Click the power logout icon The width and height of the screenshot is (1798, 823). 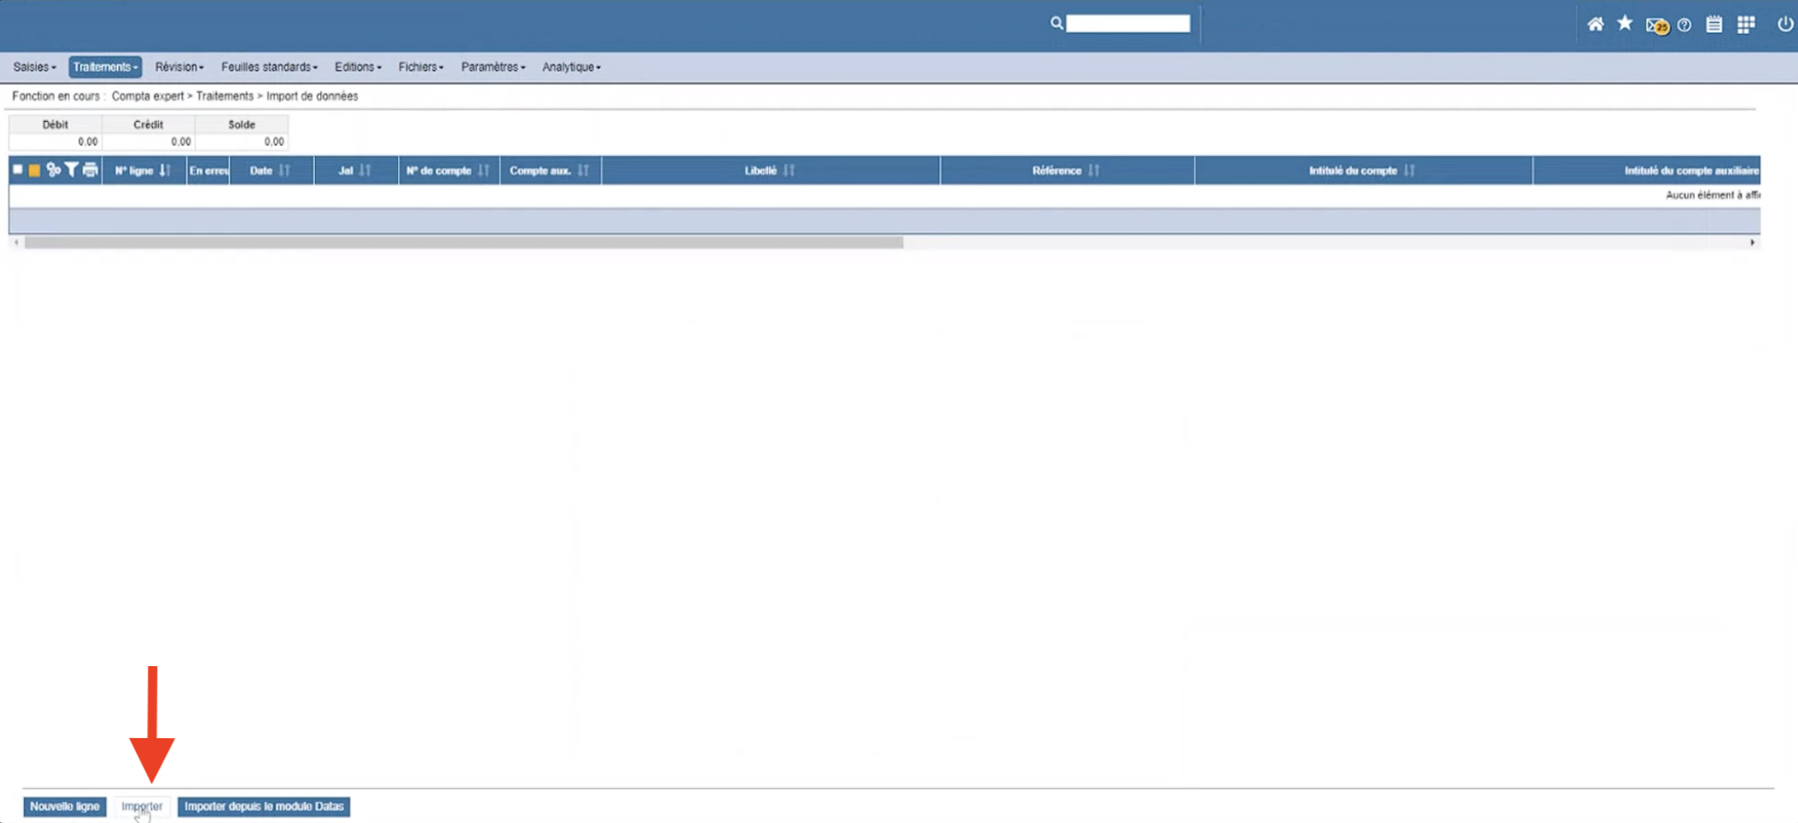tap(1785, 24)
